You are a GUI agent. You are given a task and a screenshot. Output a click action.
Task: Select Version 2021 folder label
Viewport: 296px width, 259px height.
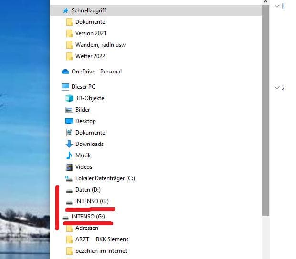(x=91, y=33)
